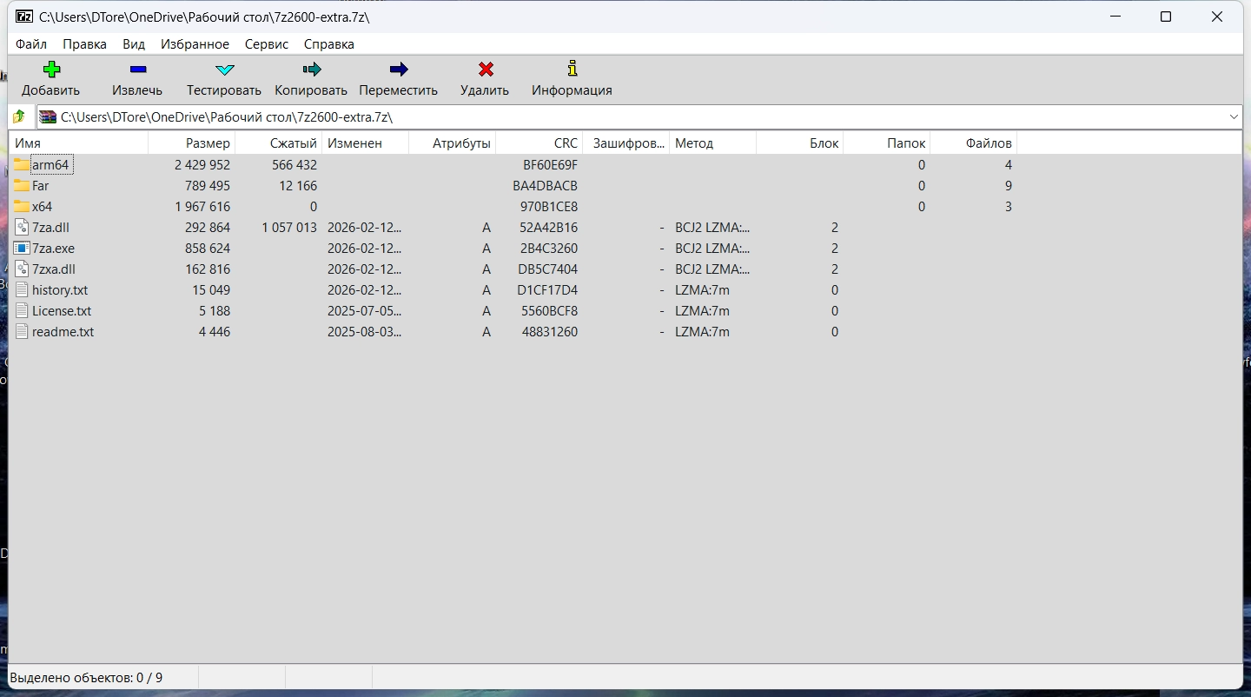Click the up-folder icon beside address bar
The image size is (1251, 697).
click(19, 116)
